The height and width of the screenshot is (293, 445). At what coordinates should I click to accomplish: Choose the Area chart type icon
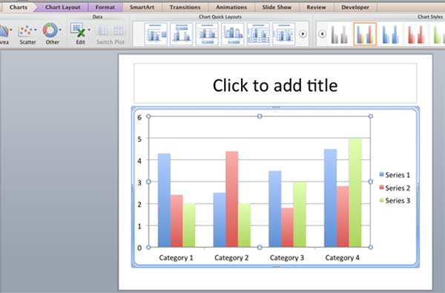[4, 30]
